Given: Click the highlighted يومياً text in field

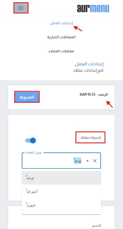Looking at the screenshot, I should [77, 161].
